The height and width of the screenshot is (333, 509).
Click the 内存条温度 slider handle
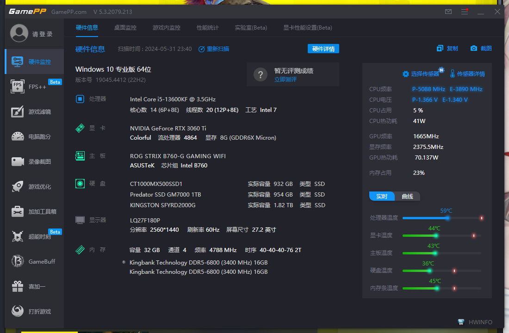pos(437,288)
